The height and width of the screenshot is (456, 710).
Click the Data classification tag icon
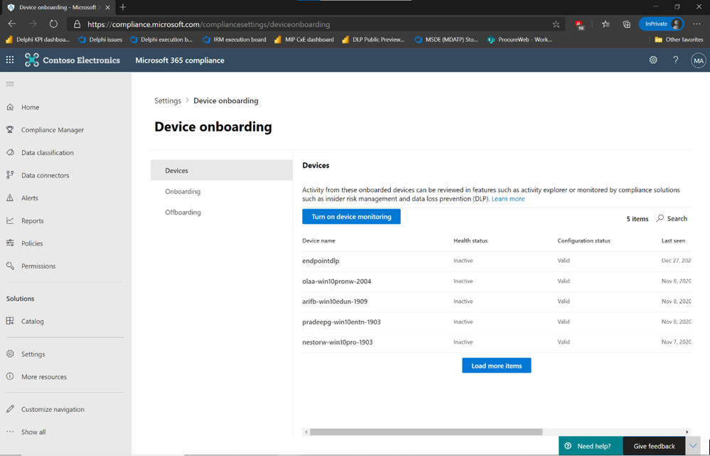pos(10,152)
